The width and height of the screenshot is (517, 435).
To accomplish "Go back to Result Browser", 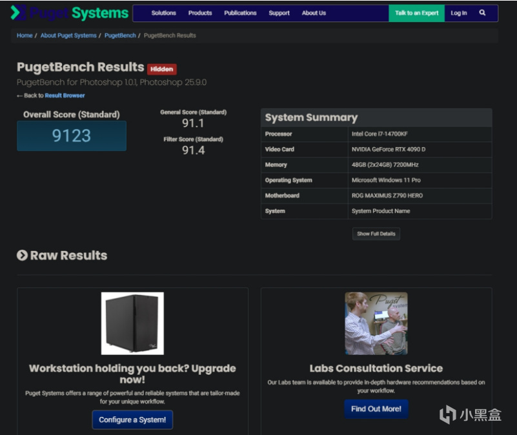I will click(65, 96).
